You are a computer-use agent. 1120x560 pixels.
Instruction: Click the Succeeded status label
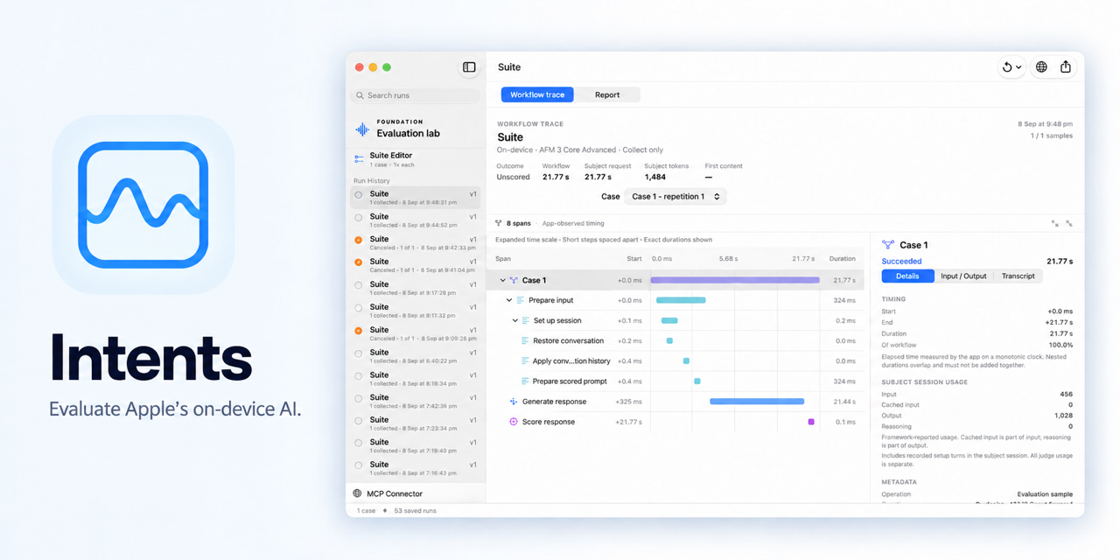tap(901, 261)
